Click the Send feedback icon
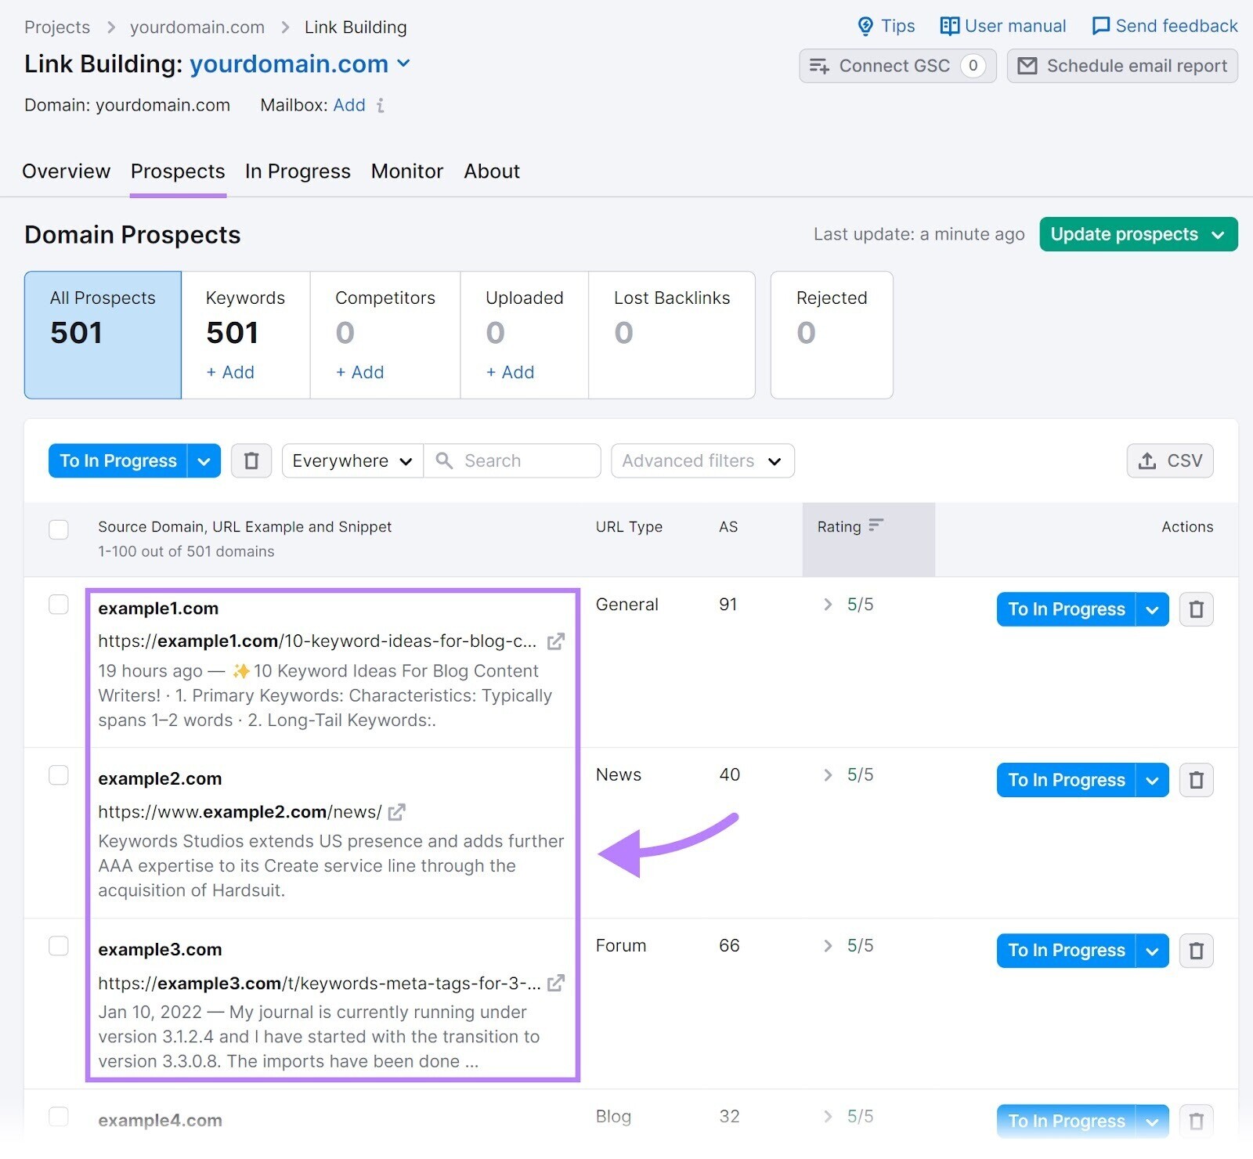The image size is (1253, 1159). point(1102,26)
